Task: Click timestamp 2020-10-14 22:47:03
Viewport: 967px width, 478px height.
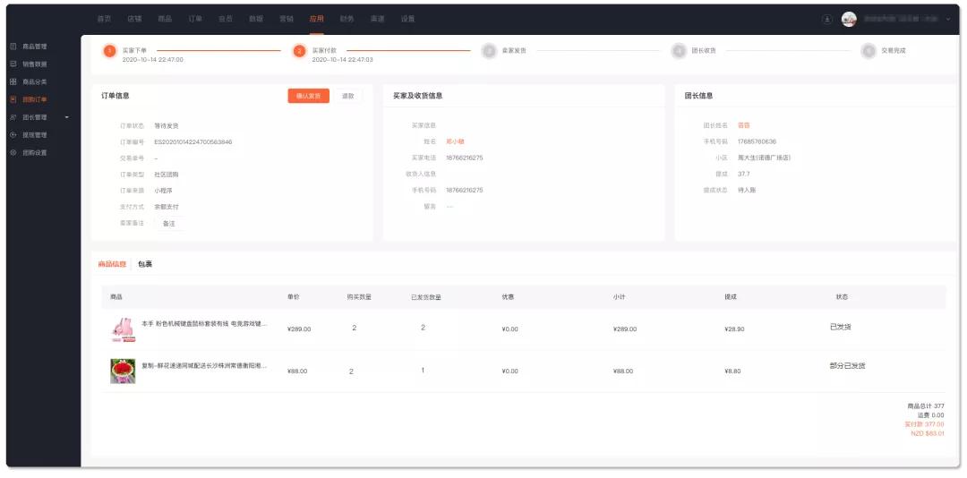Action: point(342,60)
